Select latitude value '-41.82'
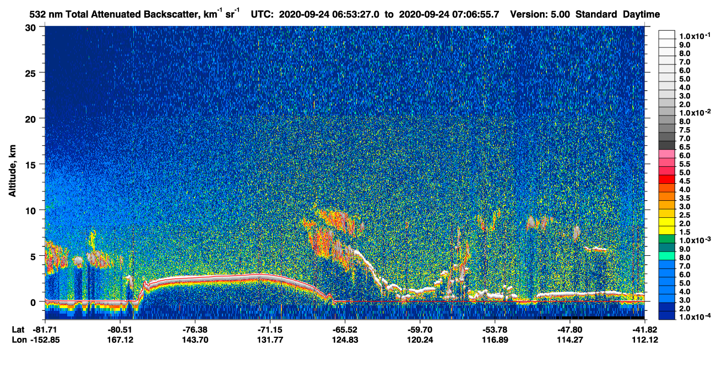Viewport: 716px width, 367px height. pos(644,329)
